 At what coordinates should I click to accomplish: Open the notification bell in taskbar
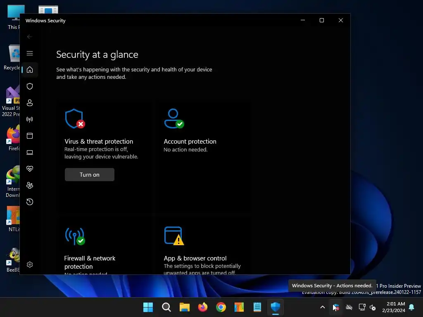[412, 307]
